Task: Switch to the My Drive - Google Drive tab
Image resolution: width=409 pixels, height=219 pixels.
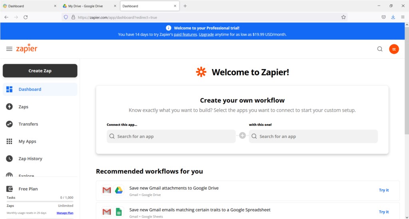Action: pyautogui.click(x=88, y=6)
